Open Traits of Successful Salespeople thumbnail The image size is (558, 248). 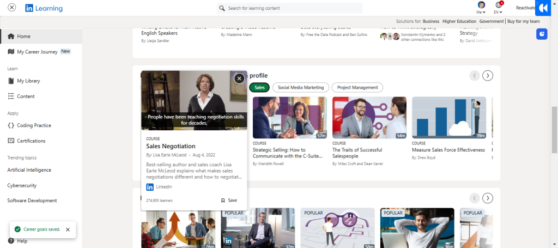[x=369, y=117]
